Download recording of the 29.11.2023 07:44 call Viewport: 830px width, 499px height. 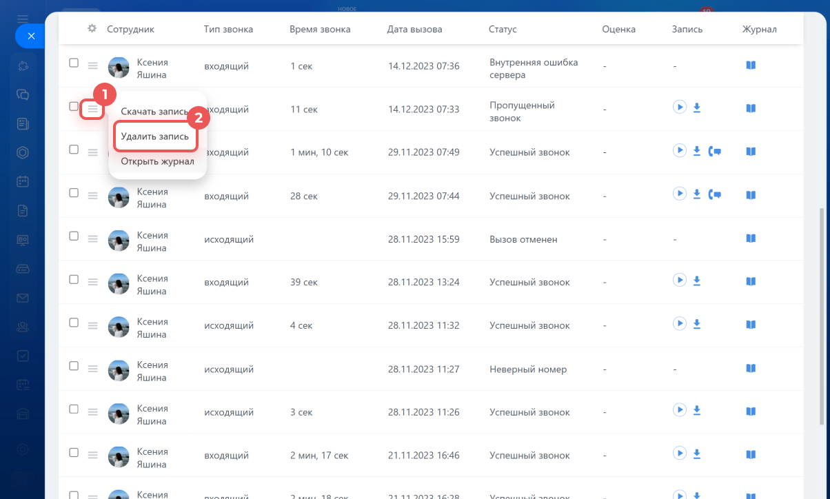pyautogui.click(x=697, y=194)
